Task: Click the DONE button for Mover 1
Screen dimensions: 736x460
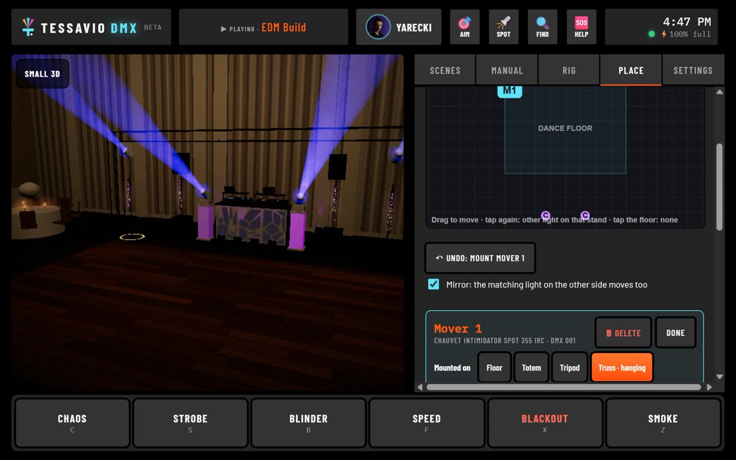Action: [x=675, y=332]
